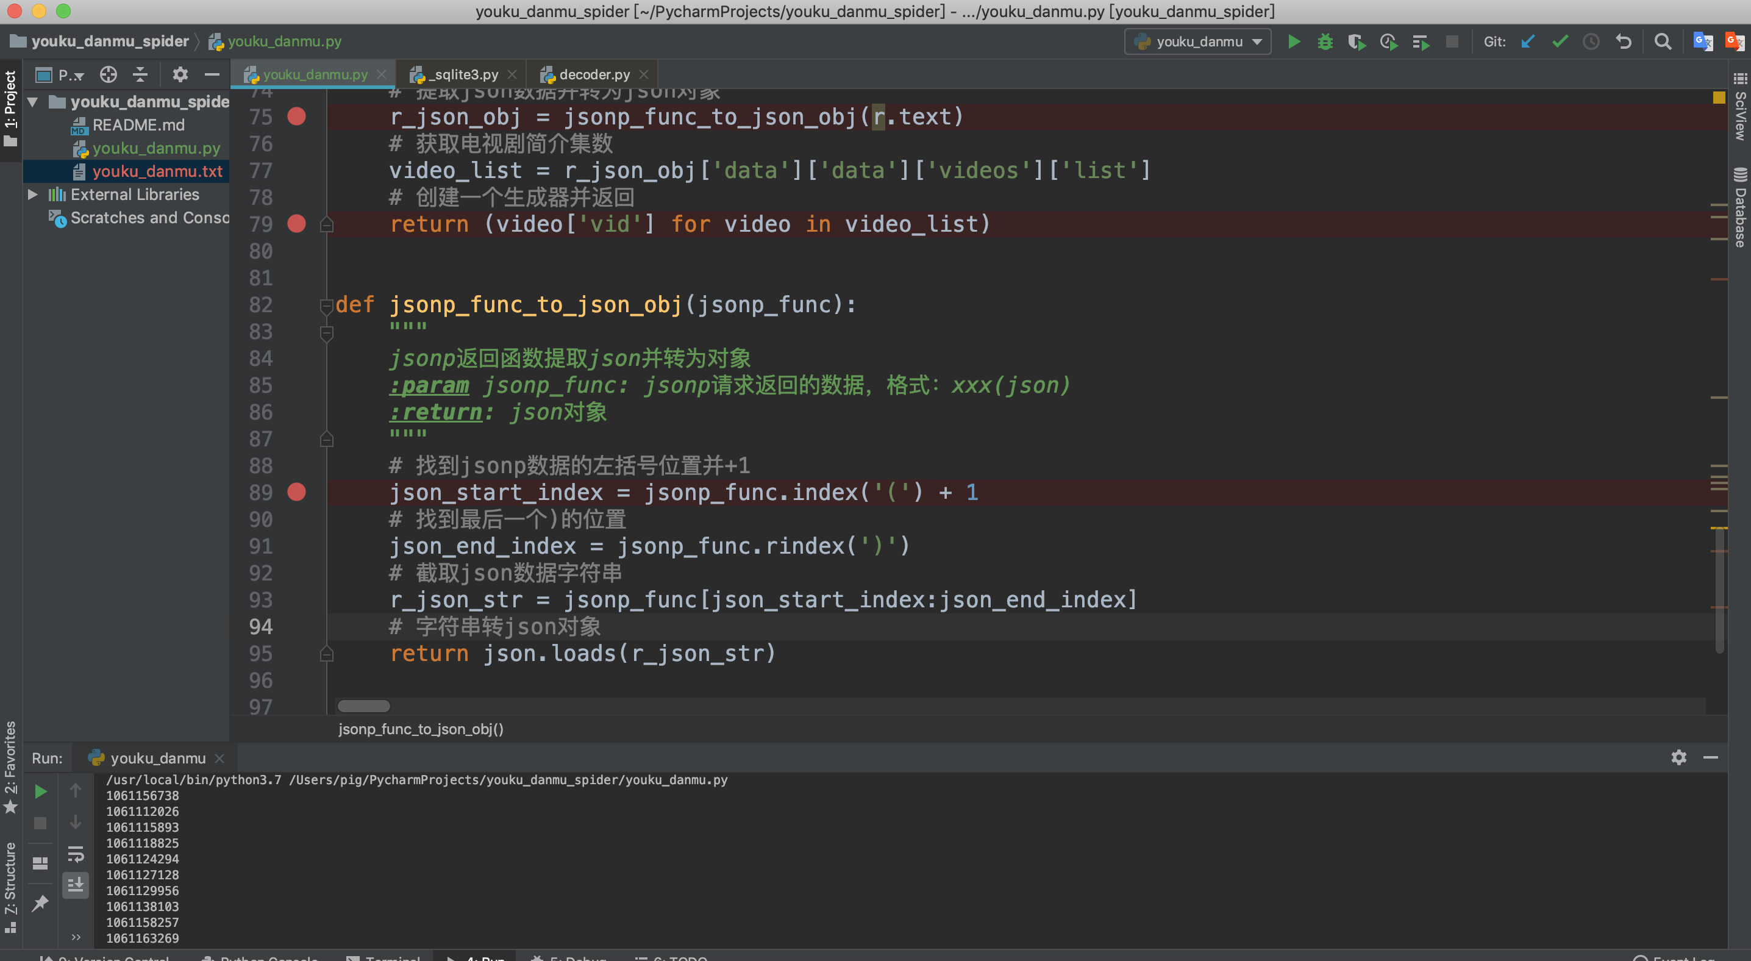Click locate current file crosshair icon
This screenshot has width=1751, height=961.
(x=108, y=74)
